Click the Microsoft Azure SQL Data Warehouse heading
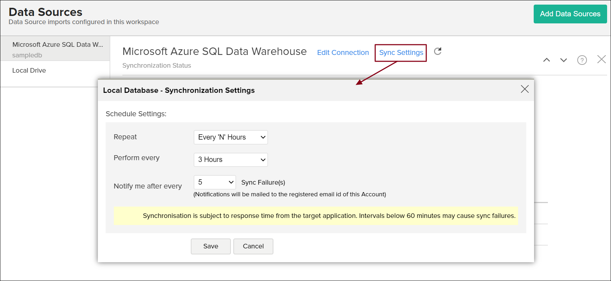The height and width of the screenshot is (281, 611). tap(215, 52)
